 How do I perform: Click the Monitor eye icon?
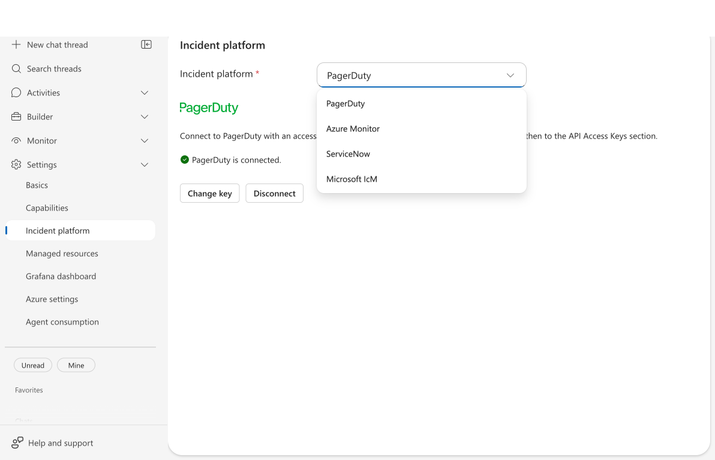[x=16, y=140]
